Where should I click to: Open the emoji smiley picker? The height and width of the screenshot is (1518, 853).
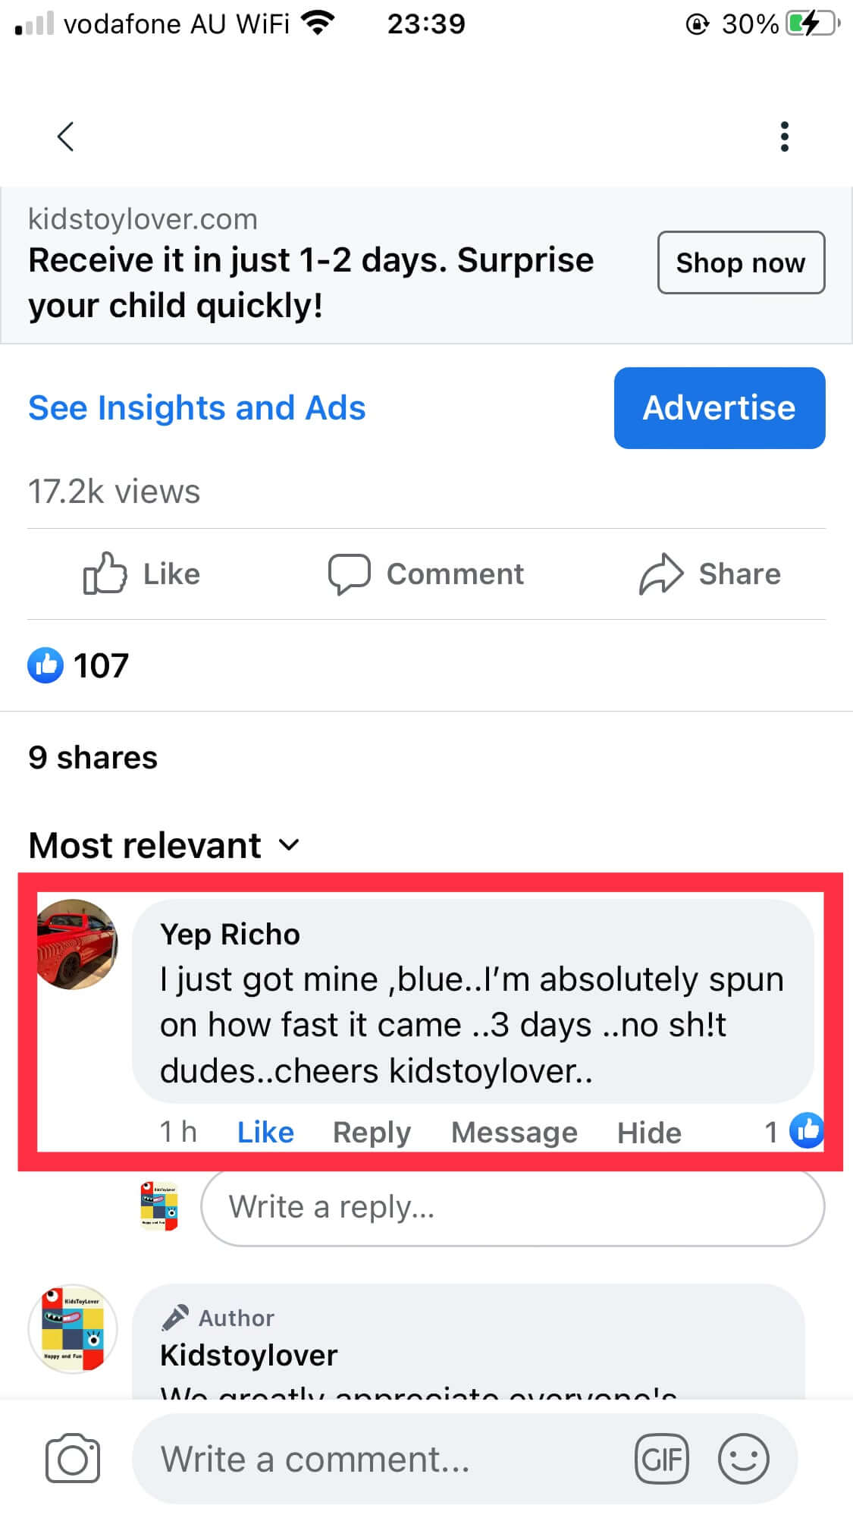click(x=743, y=1458)
